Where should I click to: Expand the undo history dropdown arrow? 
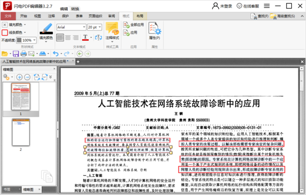[x=61, y=54]
